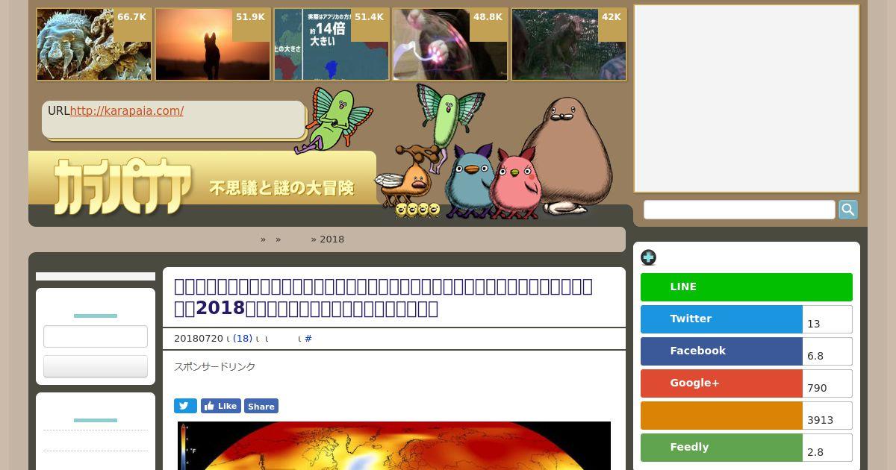Click the small Twitter bird button
The width and height of the screenshot is (896, 470).
coord(185,406)
